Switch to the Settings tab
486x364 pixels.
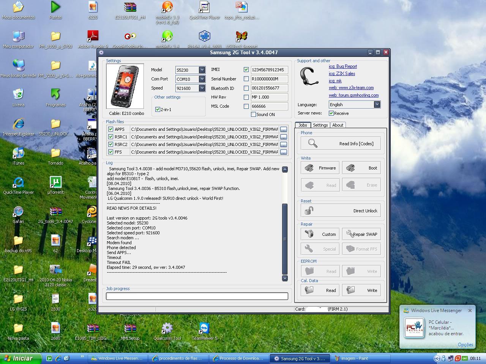point(320,125)
